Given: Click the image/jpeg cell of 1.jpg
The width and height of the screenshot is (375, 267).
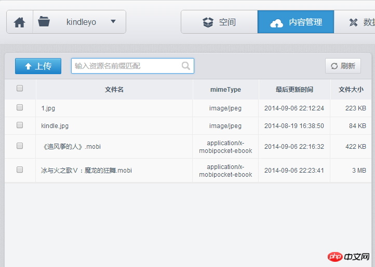Looking at the screenshot, I should (x=225, y=108).
